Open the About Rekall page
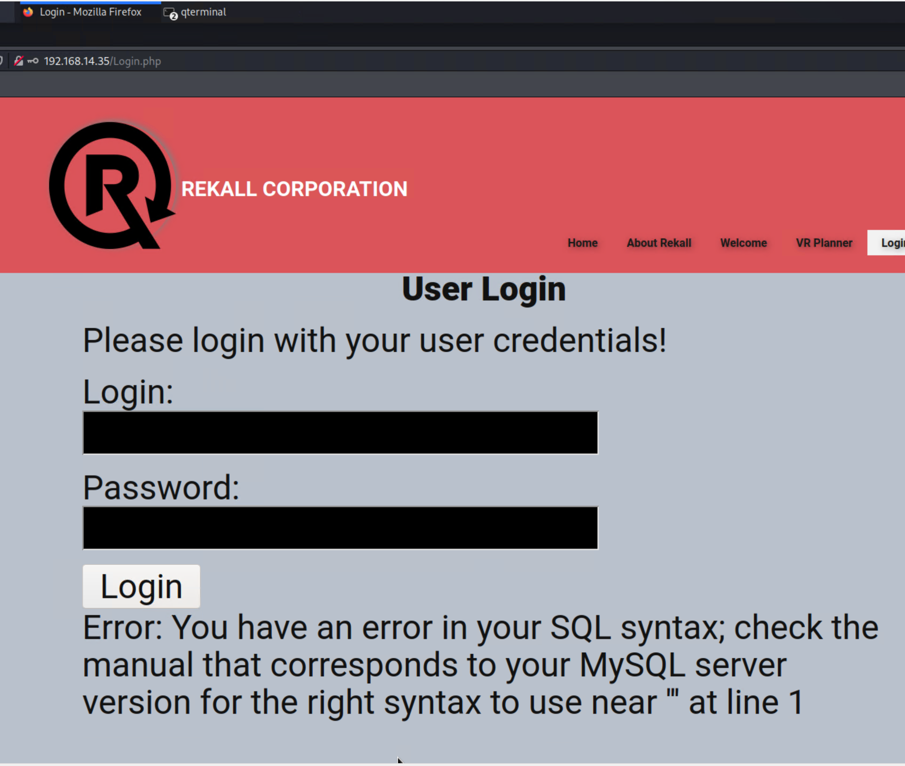The height and width of the screenshot is (766, 905). [658, 243]
